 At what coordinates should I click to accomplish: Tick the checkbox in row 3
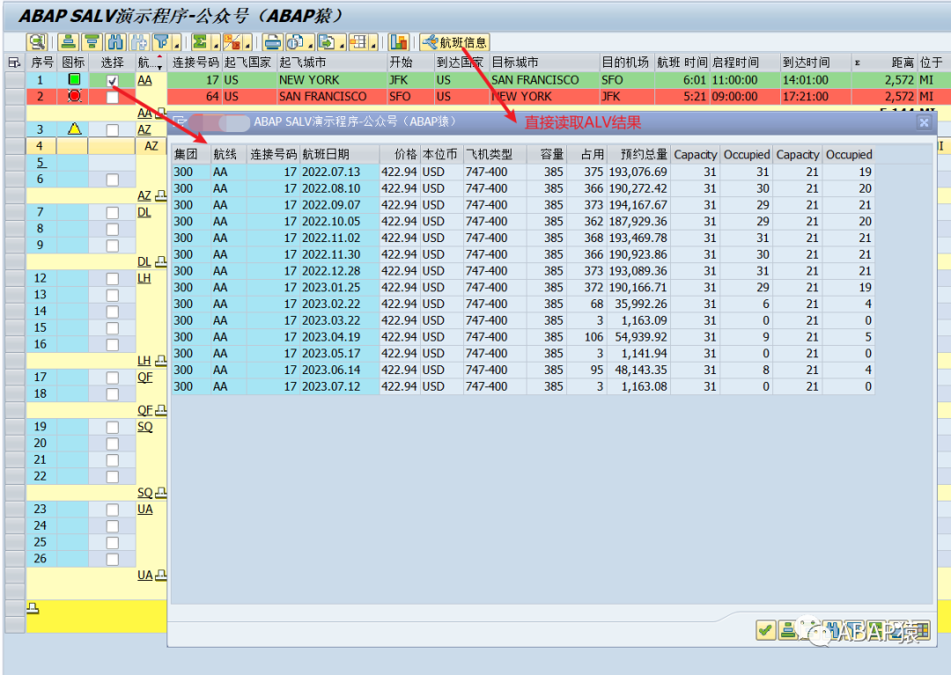[x=112, y=129]
